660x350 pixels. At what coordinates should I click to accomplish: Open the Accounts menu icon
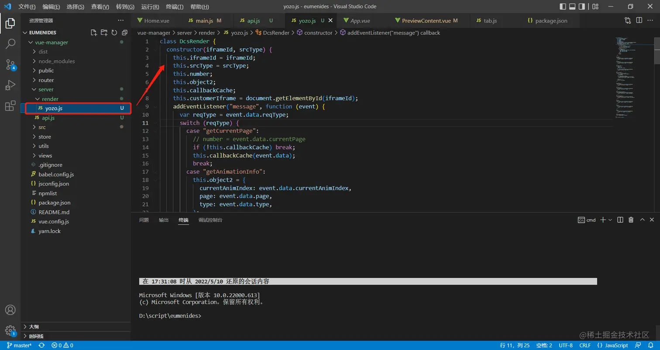coord(10,310)
